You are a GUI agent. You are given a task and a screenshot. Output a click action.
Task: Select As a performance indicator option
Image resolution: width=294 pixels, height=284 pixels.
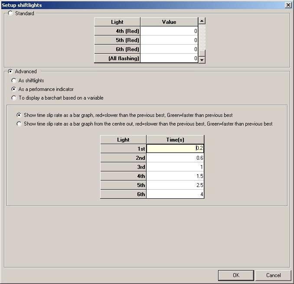tap(14, 89)
